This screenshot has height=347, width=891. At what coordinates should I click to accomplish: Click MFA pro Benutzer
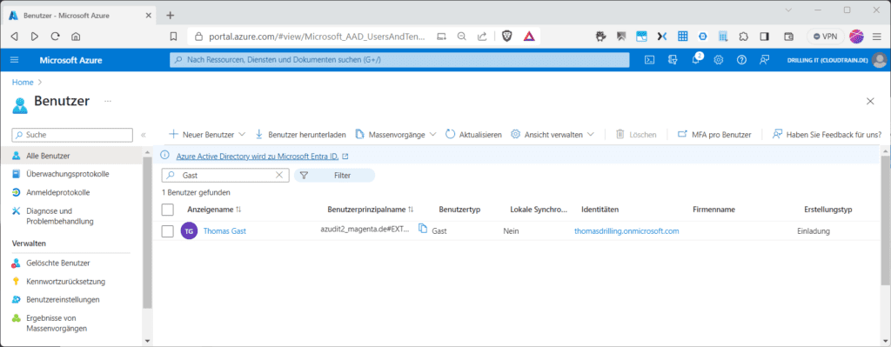[714, 135]
